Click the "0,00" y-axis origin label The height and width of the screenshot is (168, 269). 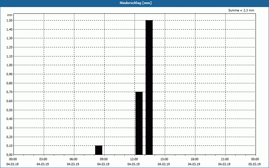click(9, 155)
